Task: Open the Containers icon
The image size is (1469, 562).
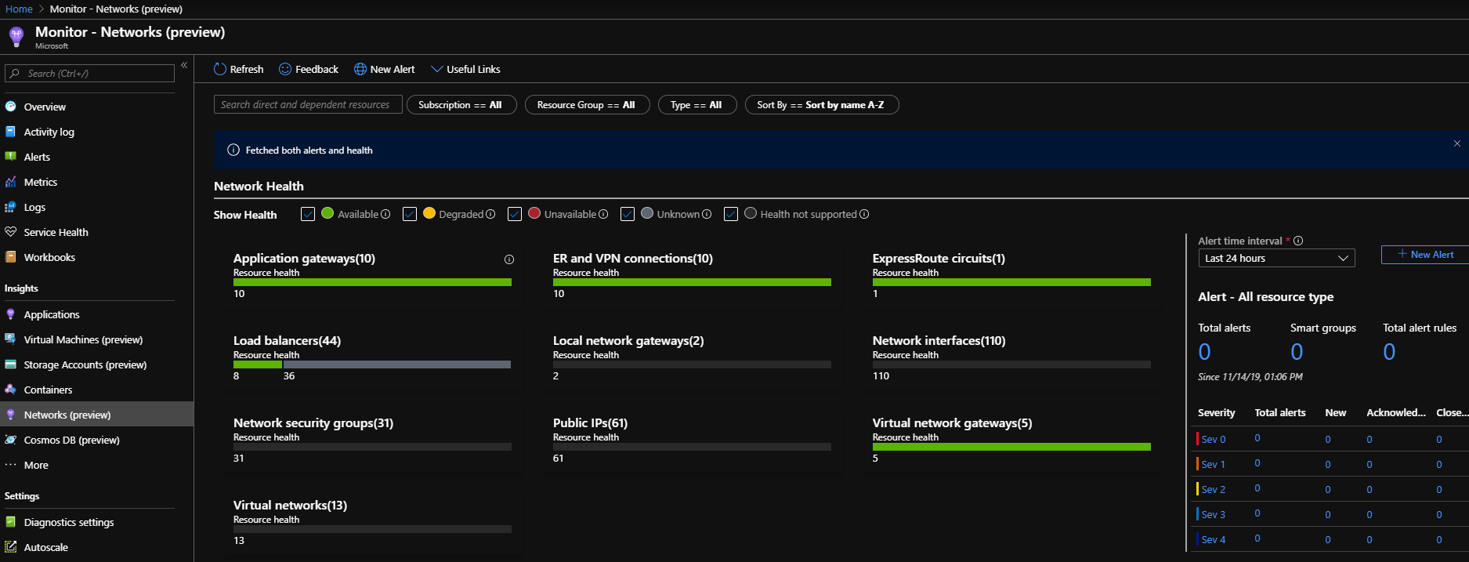Action: coord(11,390)
